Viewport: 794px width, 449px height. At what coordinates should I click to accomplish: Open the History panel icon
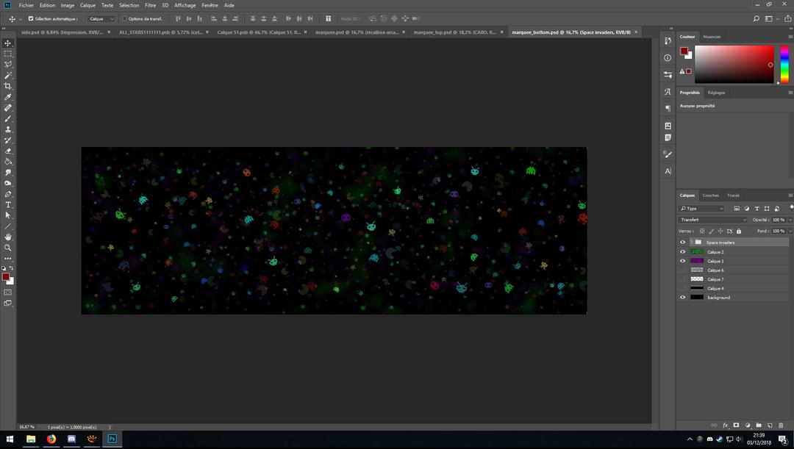[x=668, y=41]
